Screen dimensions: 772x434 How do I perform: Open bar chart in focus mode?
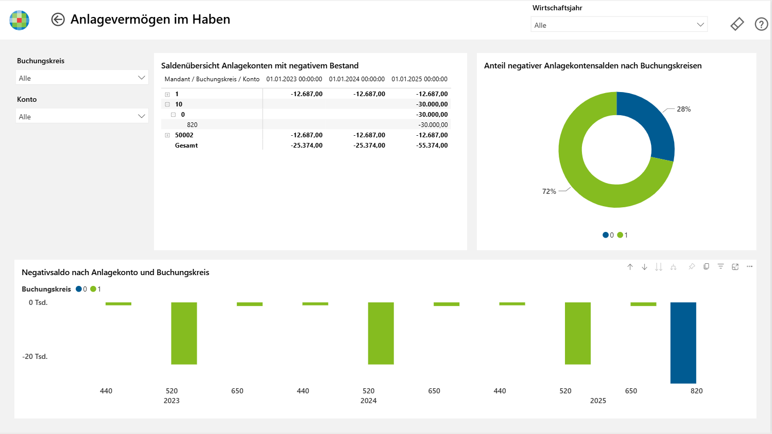[x=735, y=266]
